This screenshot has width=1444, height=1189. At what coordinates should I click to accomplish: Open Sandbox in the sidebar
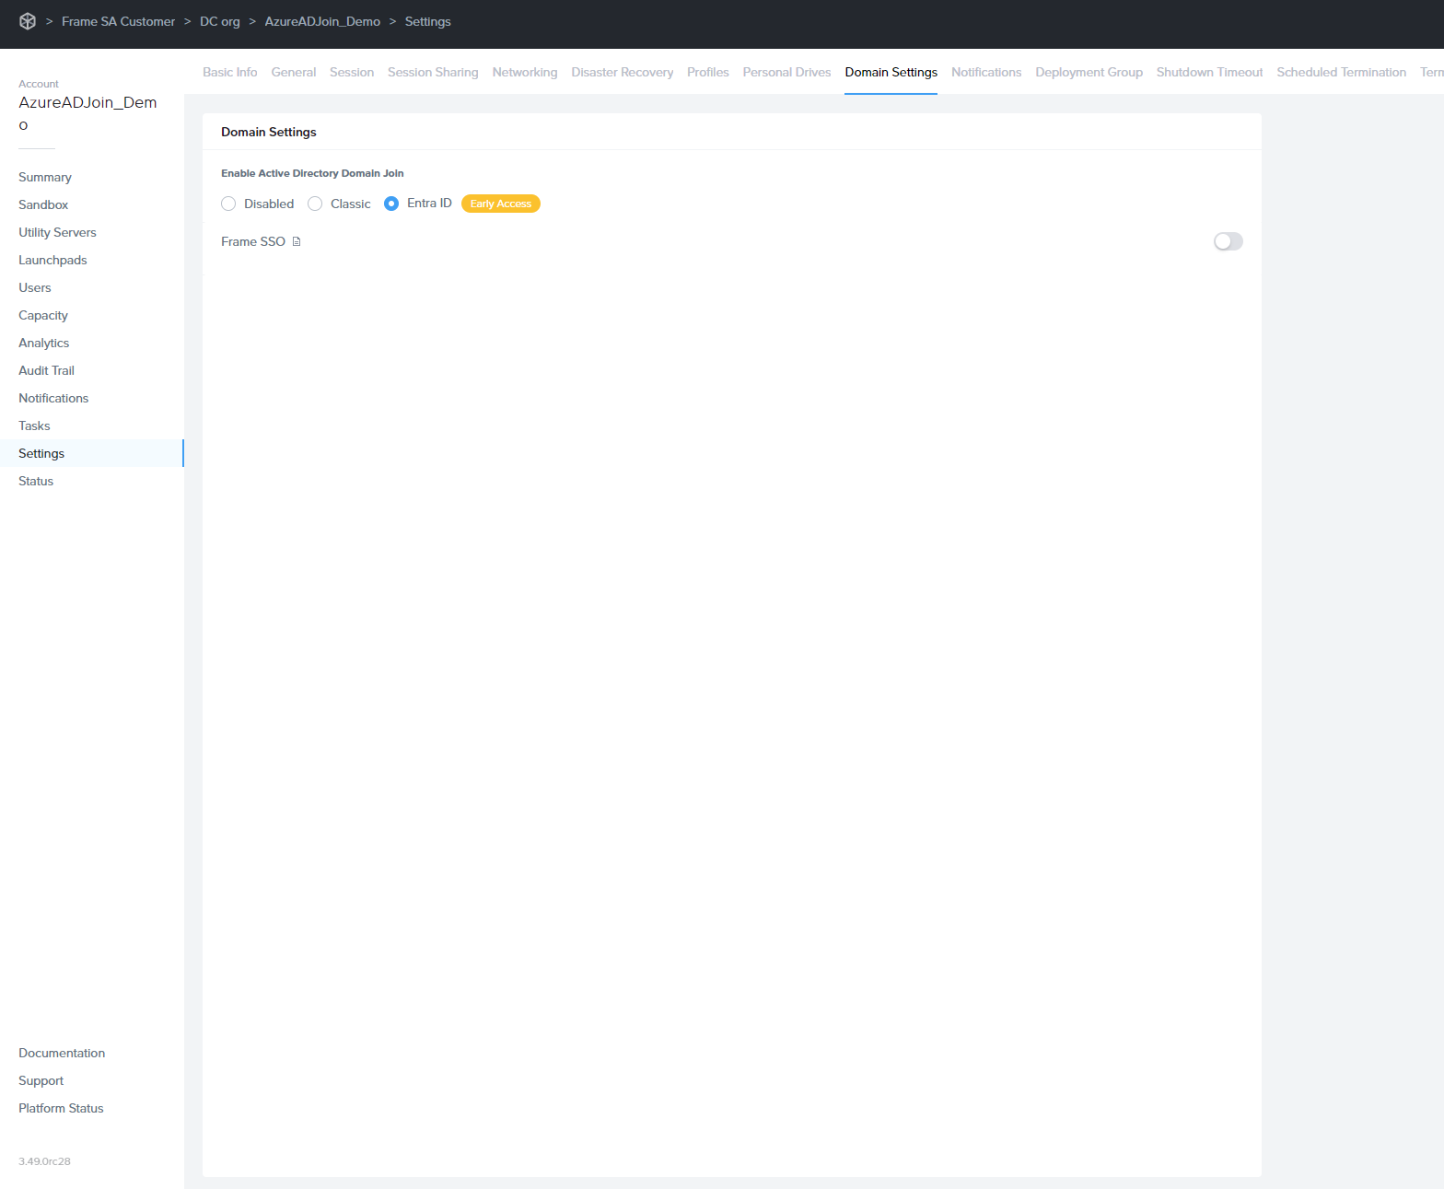coord(43,204)
